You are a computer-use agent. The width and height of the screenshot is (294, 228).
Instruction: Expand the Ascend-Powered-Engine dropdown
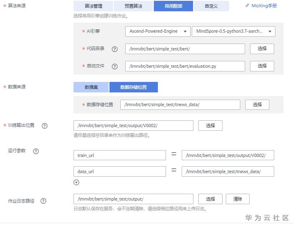pyautogui.click(x=158, y=31)
